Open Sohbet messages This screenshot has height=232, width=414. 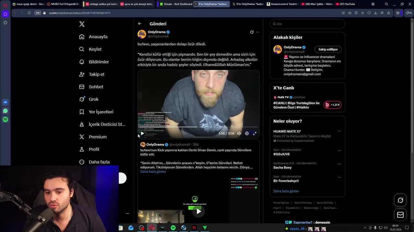[x=91, y=87]
